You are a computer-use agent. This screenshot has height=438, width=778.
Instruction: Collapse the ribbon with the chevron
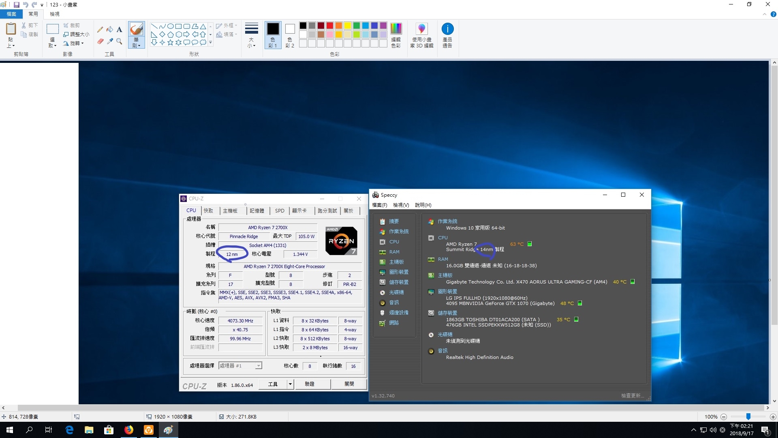point(764,14)
